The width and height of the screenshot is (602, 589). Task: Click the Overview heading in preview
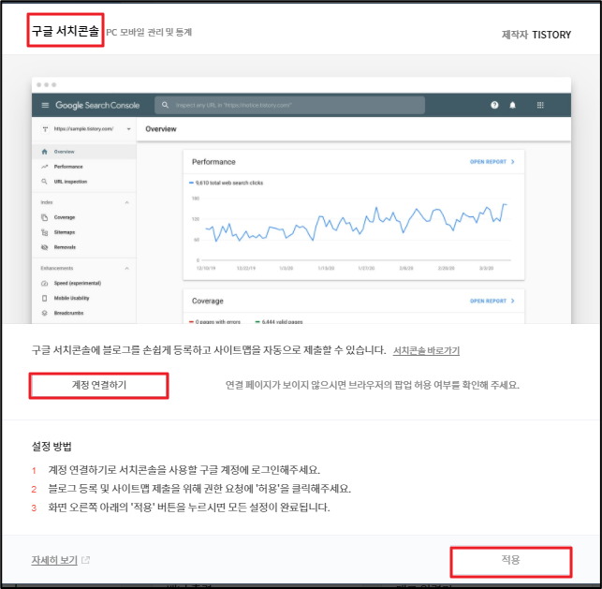tap(161, 129)
